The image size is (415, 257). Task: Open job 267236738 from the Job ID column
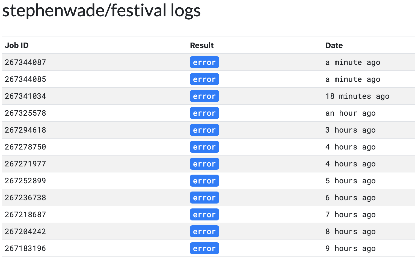click(25, 198)
